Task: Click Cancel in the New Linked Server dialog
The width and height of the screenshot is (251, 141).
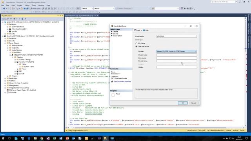Action: 193,103
